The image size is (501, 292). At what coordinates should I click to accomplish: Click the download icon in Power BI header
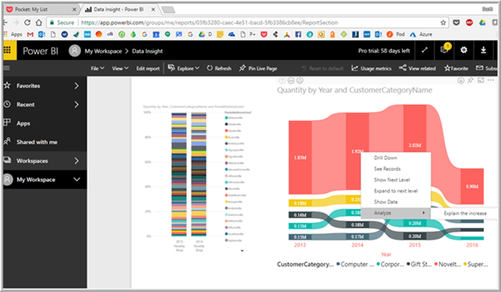point(483,50)
